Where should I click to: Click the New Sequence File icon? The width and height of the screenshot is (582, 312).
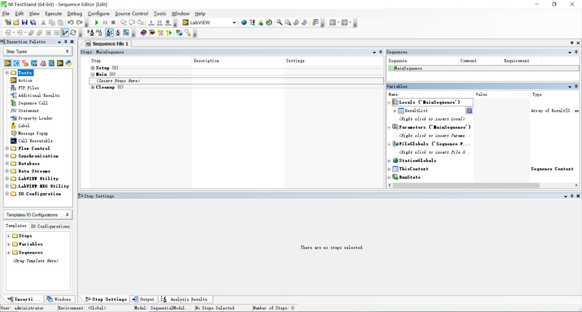8,23
